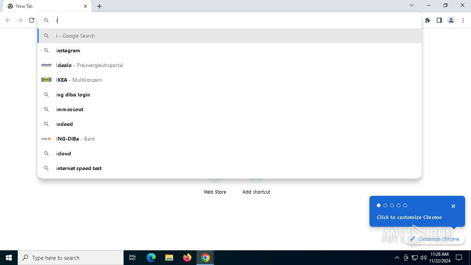Image resolution: width=471 pixels, height=265 pixels.
Task: Click the taskbar search box
Action: tap(71, 258)
